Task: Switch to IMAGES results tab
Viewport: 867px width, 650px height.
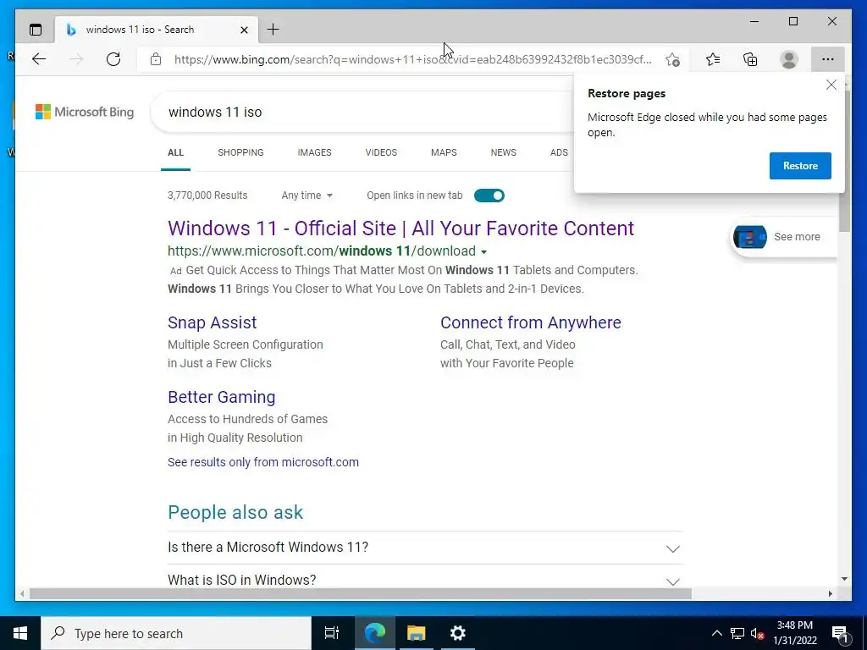Action: (x=315, y=152)
